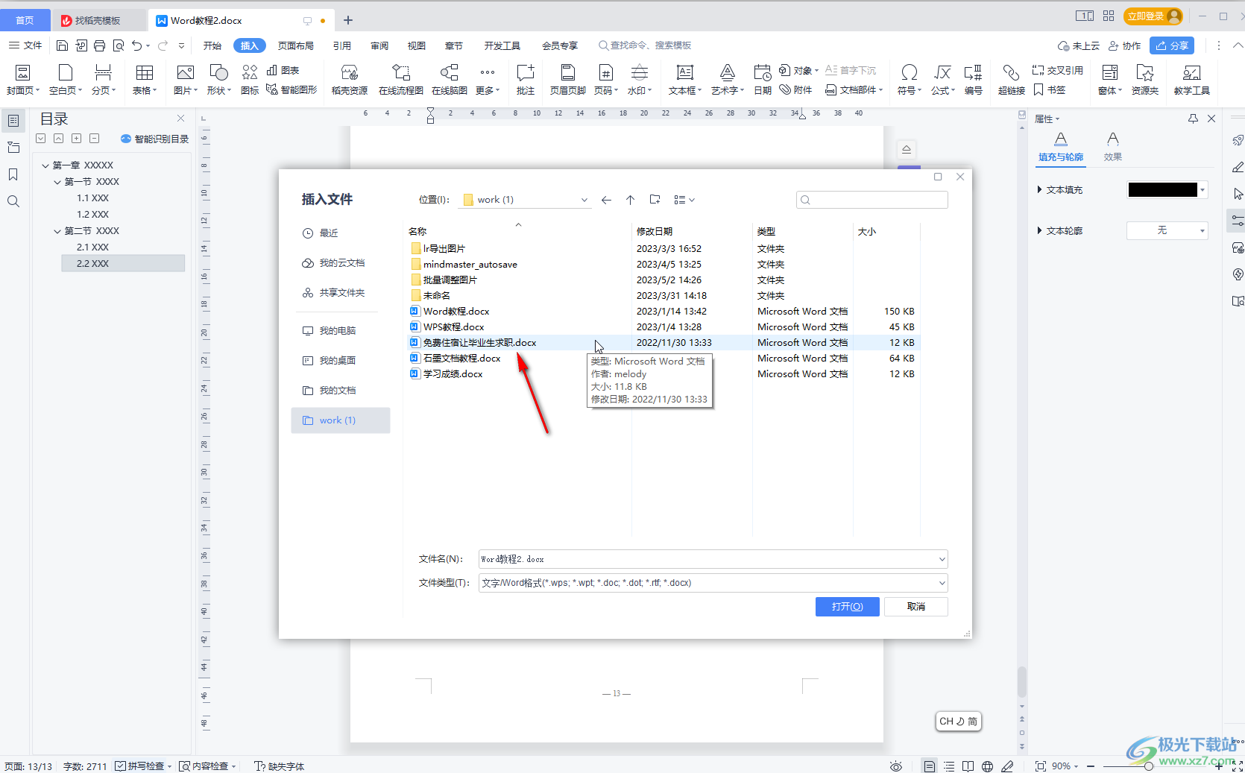The width and height of the screenshot is (1245, 773).
Task: Insert a 空白页 blank page
Action: (x=66, y=79)
